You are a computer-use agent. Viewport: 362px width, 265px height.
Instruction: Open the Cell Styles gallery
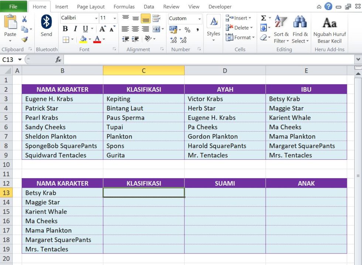pos(213,26)
